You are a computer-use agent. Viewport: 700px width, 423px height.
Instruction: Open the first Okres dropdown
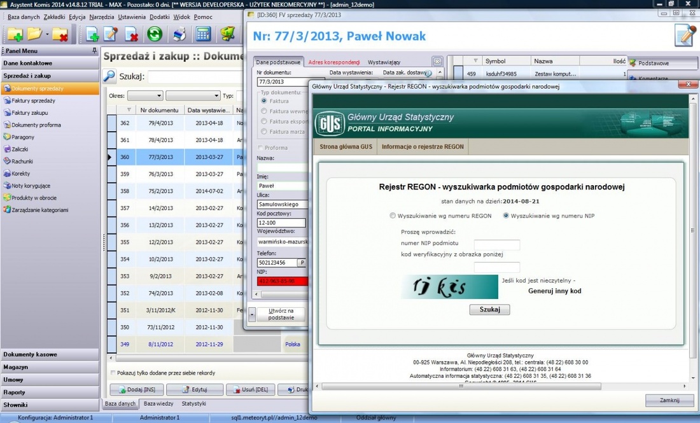[145, 95]
